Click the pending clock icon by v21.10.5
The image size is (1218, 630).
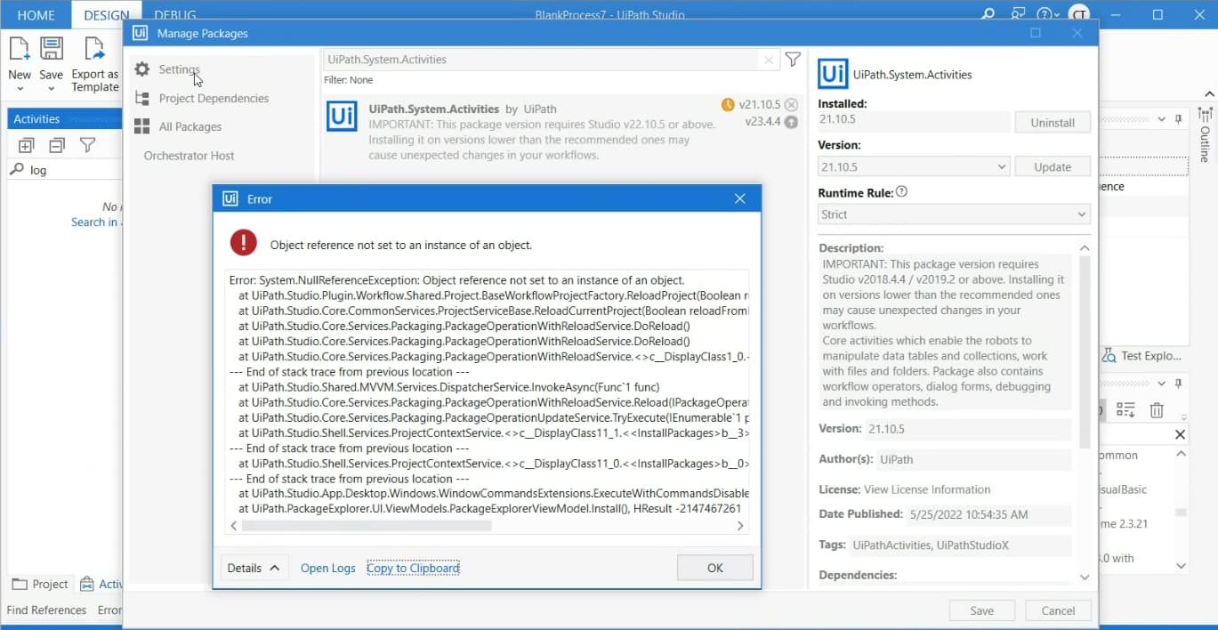point(728,105)
